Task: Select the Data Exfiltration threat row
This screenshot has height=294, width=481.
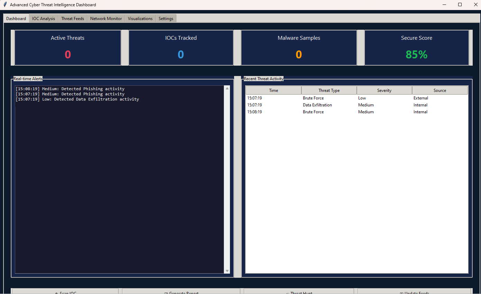Action: coord(317,105)
